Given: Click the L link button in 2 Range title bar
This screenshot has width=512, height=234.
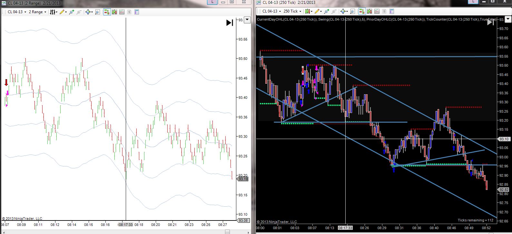Looking at the screenshot, I should tap(212, 2).
